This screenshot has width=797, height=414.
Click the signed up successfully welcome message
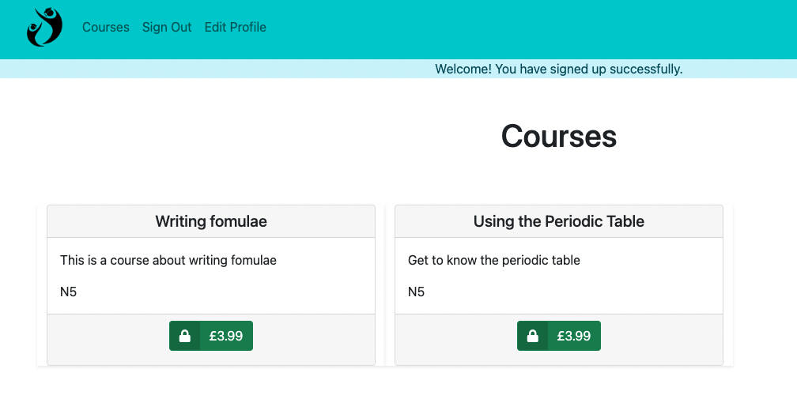(x=558, y=70)
